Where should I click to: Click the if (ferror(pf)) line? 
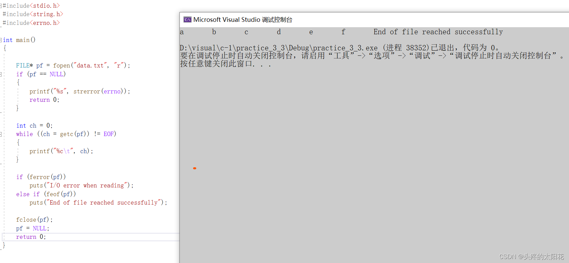click(41, 177)
